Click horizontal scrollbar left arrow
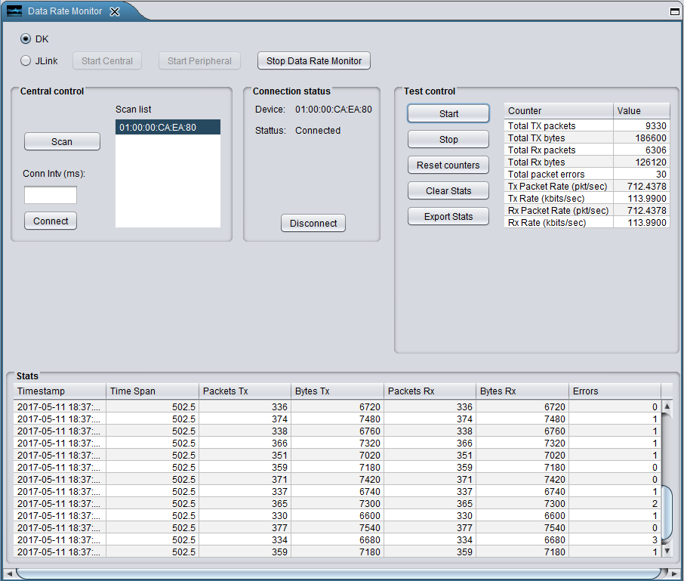 pos(9,573)
